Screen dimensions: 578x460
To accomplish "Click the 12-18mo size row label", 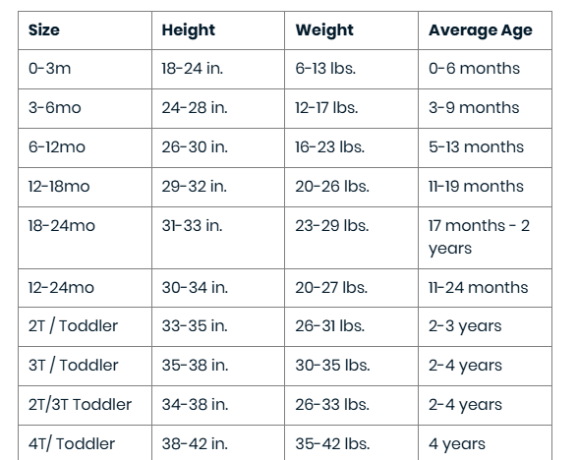I will 59,187.
